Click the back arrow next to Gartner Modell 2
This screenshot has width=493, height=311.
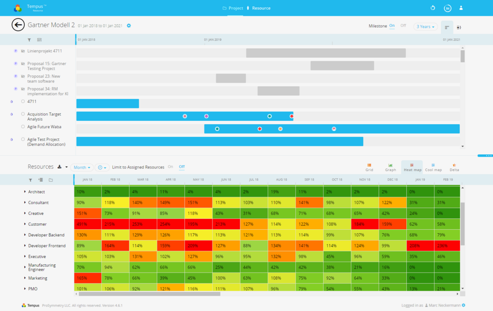pos(18,25)
